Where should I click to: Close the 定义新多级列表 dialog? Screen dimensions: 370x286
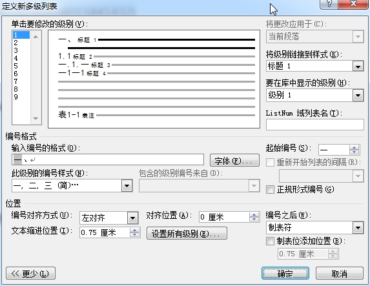353,4
